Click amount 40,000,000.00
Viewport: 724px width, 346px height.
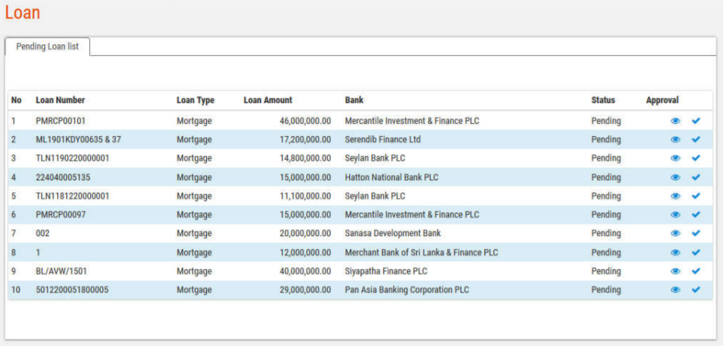[305, 271]
